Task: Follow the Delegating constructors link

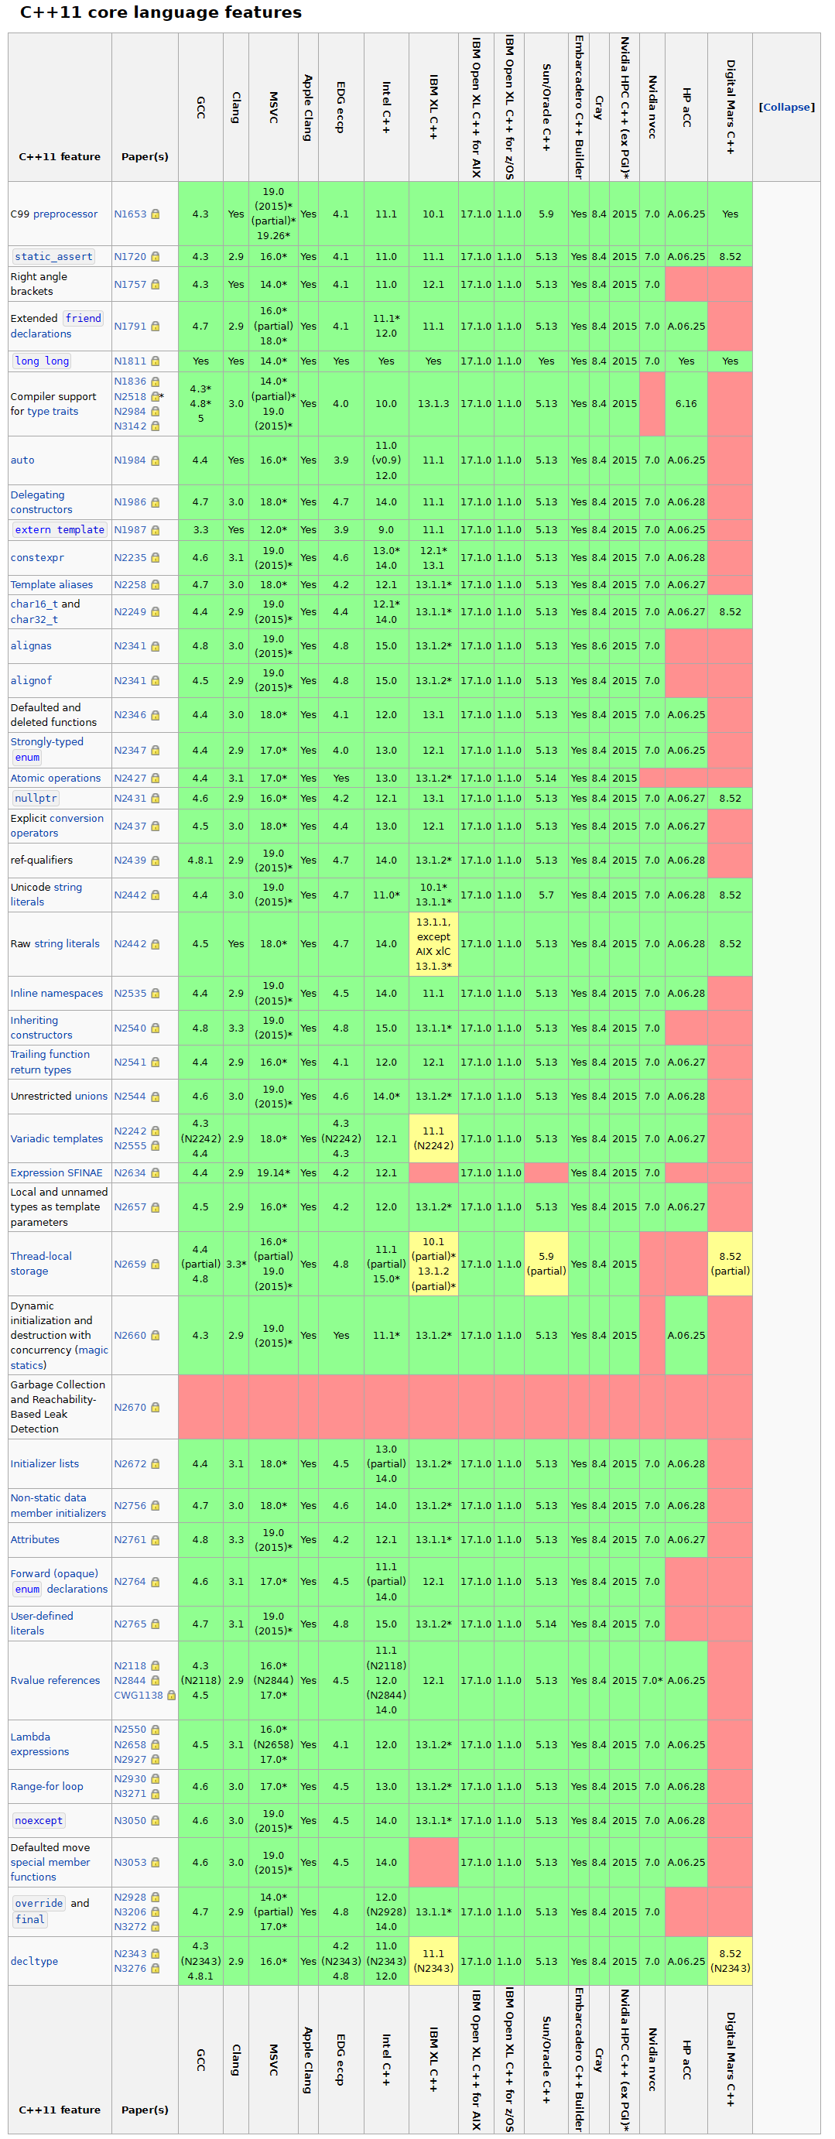Action: [x=41, y=501]
